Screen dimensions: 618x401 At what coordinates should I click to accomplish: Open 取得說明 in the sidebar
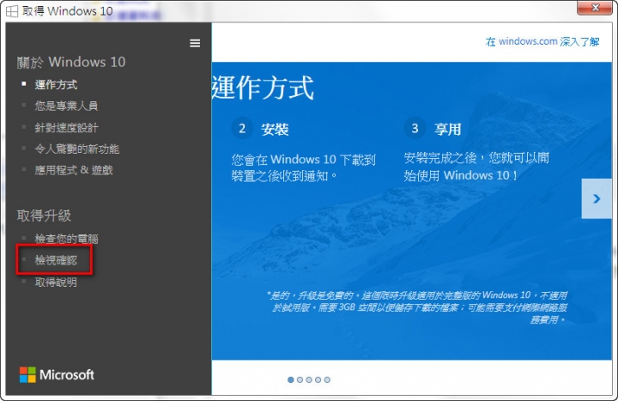click(x=56, y=282)
